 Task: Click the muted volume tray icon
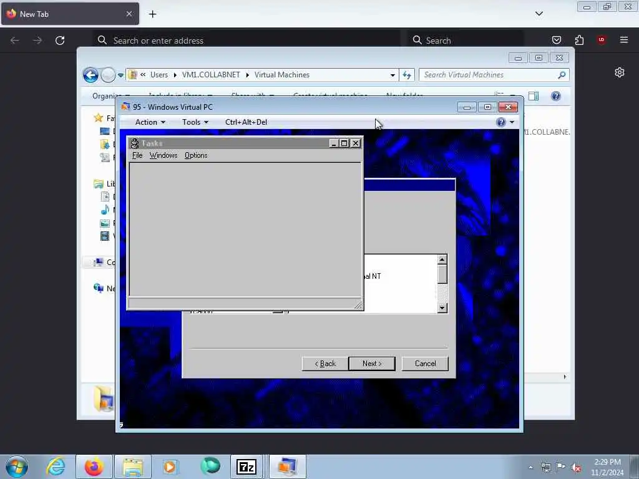click(x=576, y=467)
